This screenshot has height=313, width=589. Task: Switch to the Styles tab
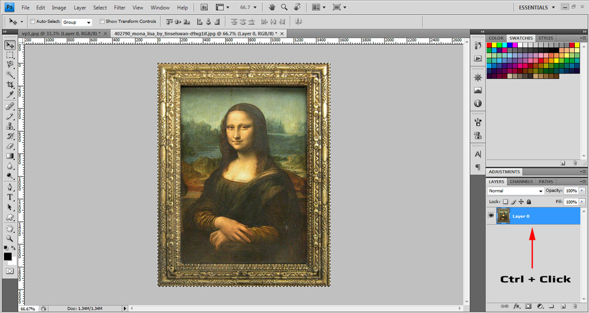[x=545, y=38]
